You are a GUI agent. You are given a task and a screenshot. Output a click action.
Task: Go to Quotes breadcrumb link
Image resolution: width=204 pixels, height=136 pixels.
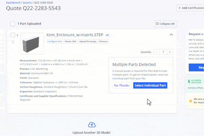click(27, 2)
